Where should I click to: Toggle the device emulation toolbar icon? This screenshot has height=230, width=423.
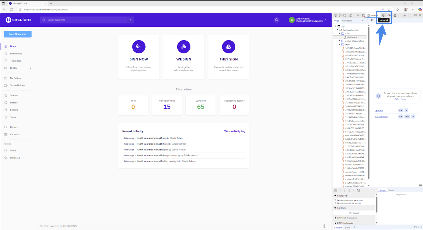(x=340, y=15)
